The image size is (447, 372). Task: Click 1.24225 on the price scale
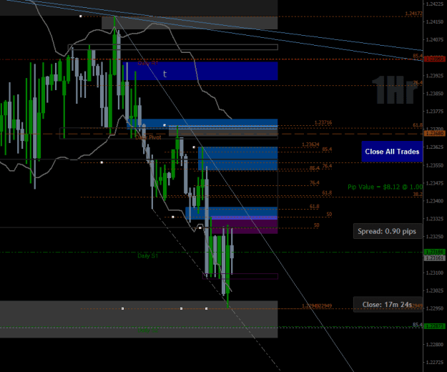(x=435, y=4)
